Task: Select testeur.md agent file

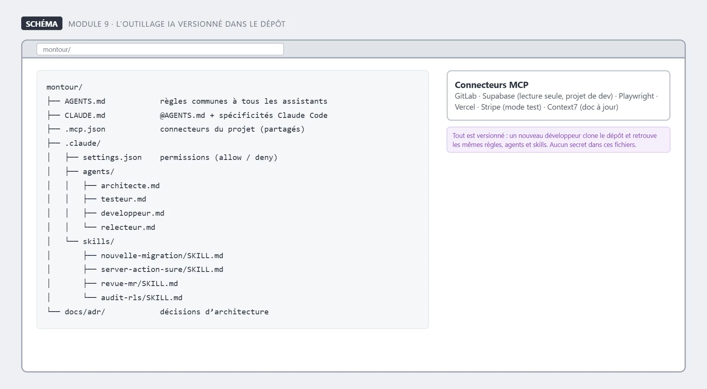Action: 123,199
